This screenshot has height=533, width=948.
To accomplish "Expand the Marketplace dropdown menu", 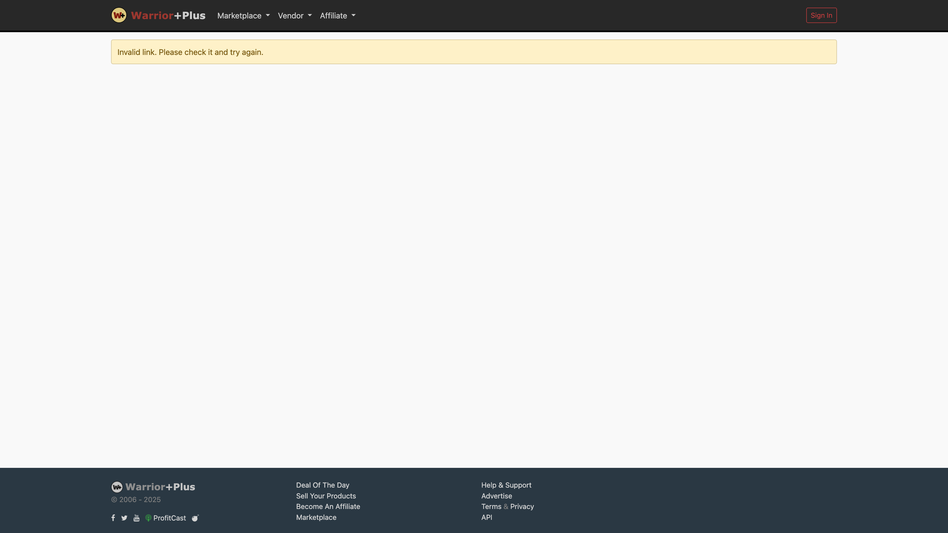I will pyautogui.click(x=243, y=15).
